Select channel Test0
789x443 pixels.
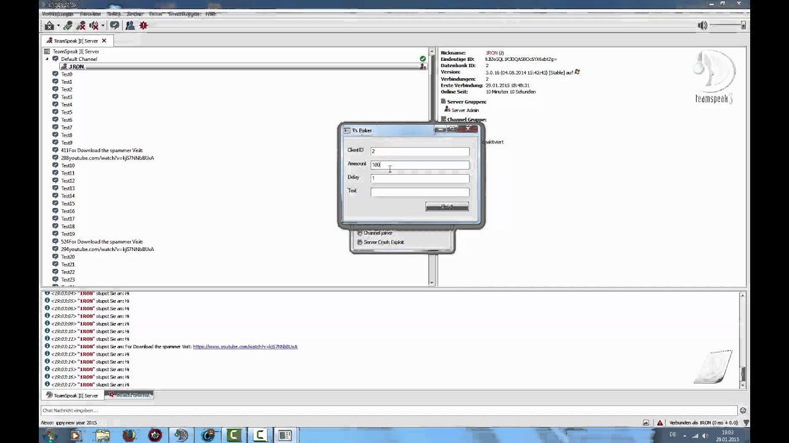coord(67,74)
